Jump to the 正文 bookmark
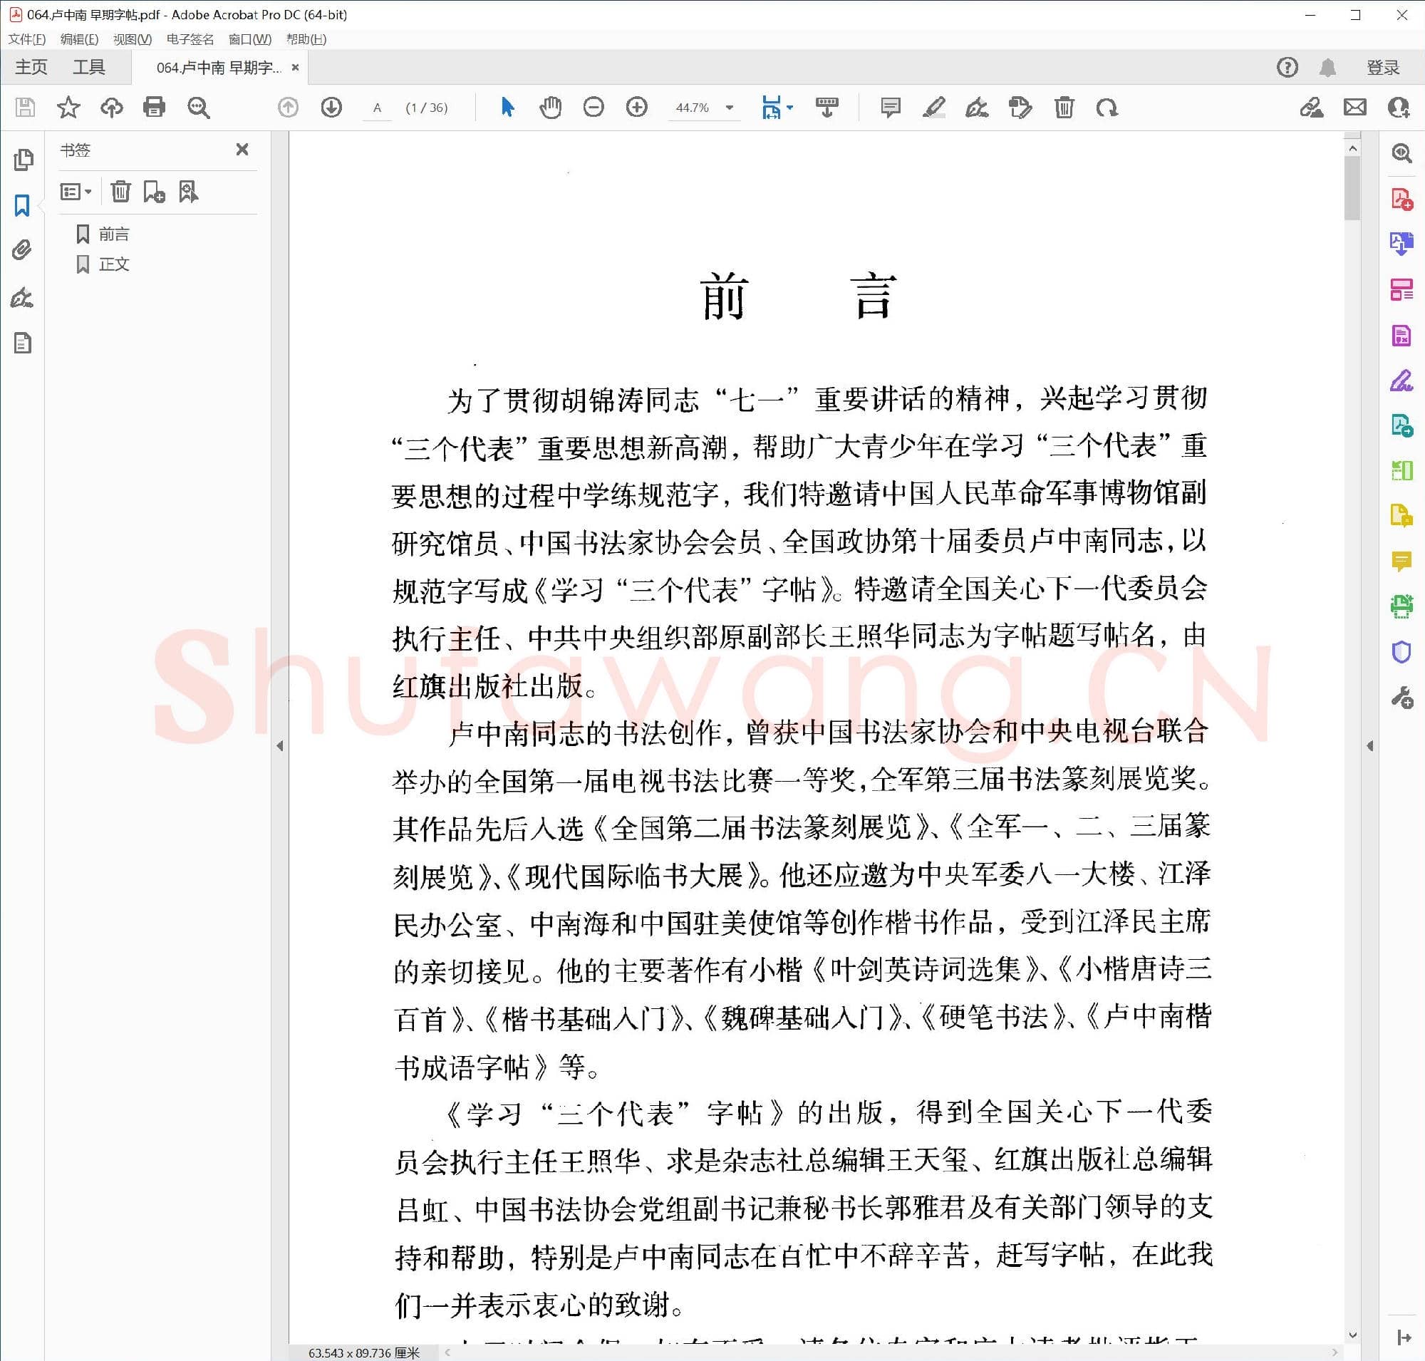The image size is (1425, 1361). (113, 264)
